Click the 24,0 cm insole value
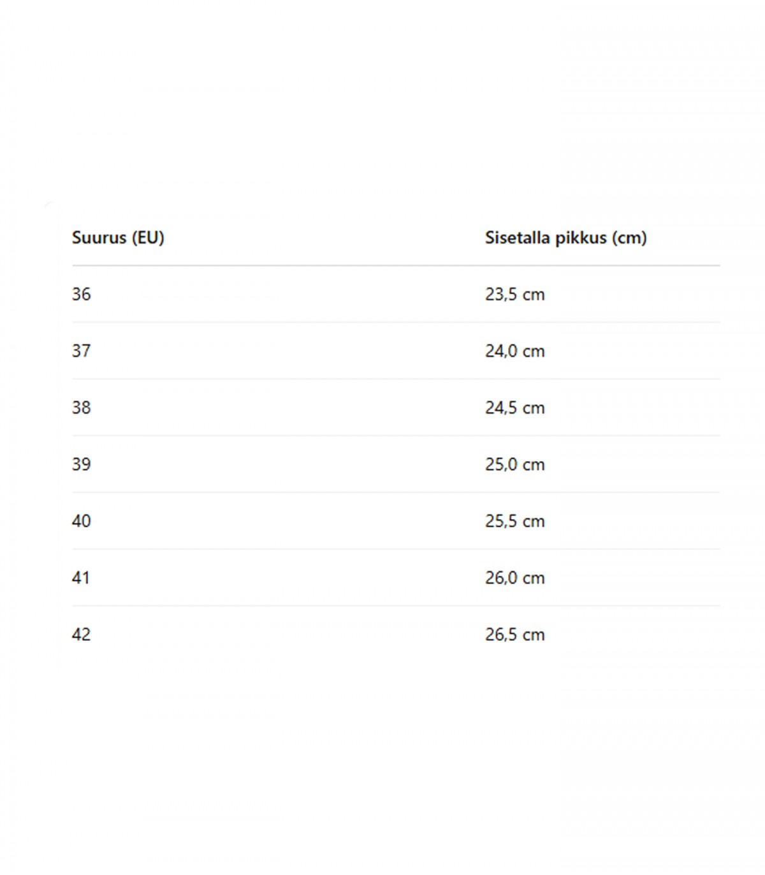 pos(514,351)
